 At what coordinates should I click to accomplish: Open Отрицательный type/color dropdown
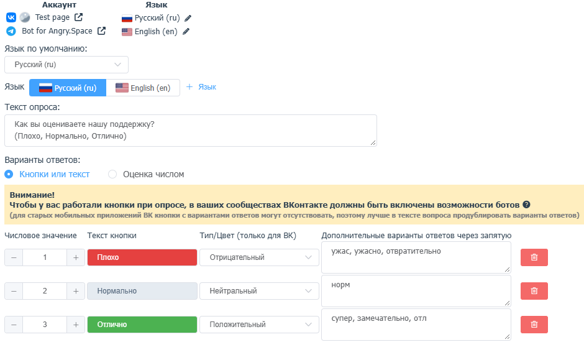click(x=259, y=257)
